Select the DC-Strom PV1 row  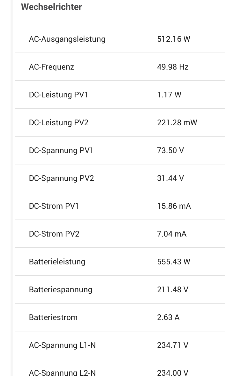point(120,206)
